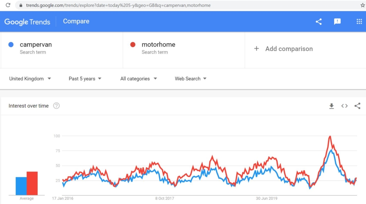Select the red motorhome legend dot
The image size is (366, 204).
(x=133, y=44)
